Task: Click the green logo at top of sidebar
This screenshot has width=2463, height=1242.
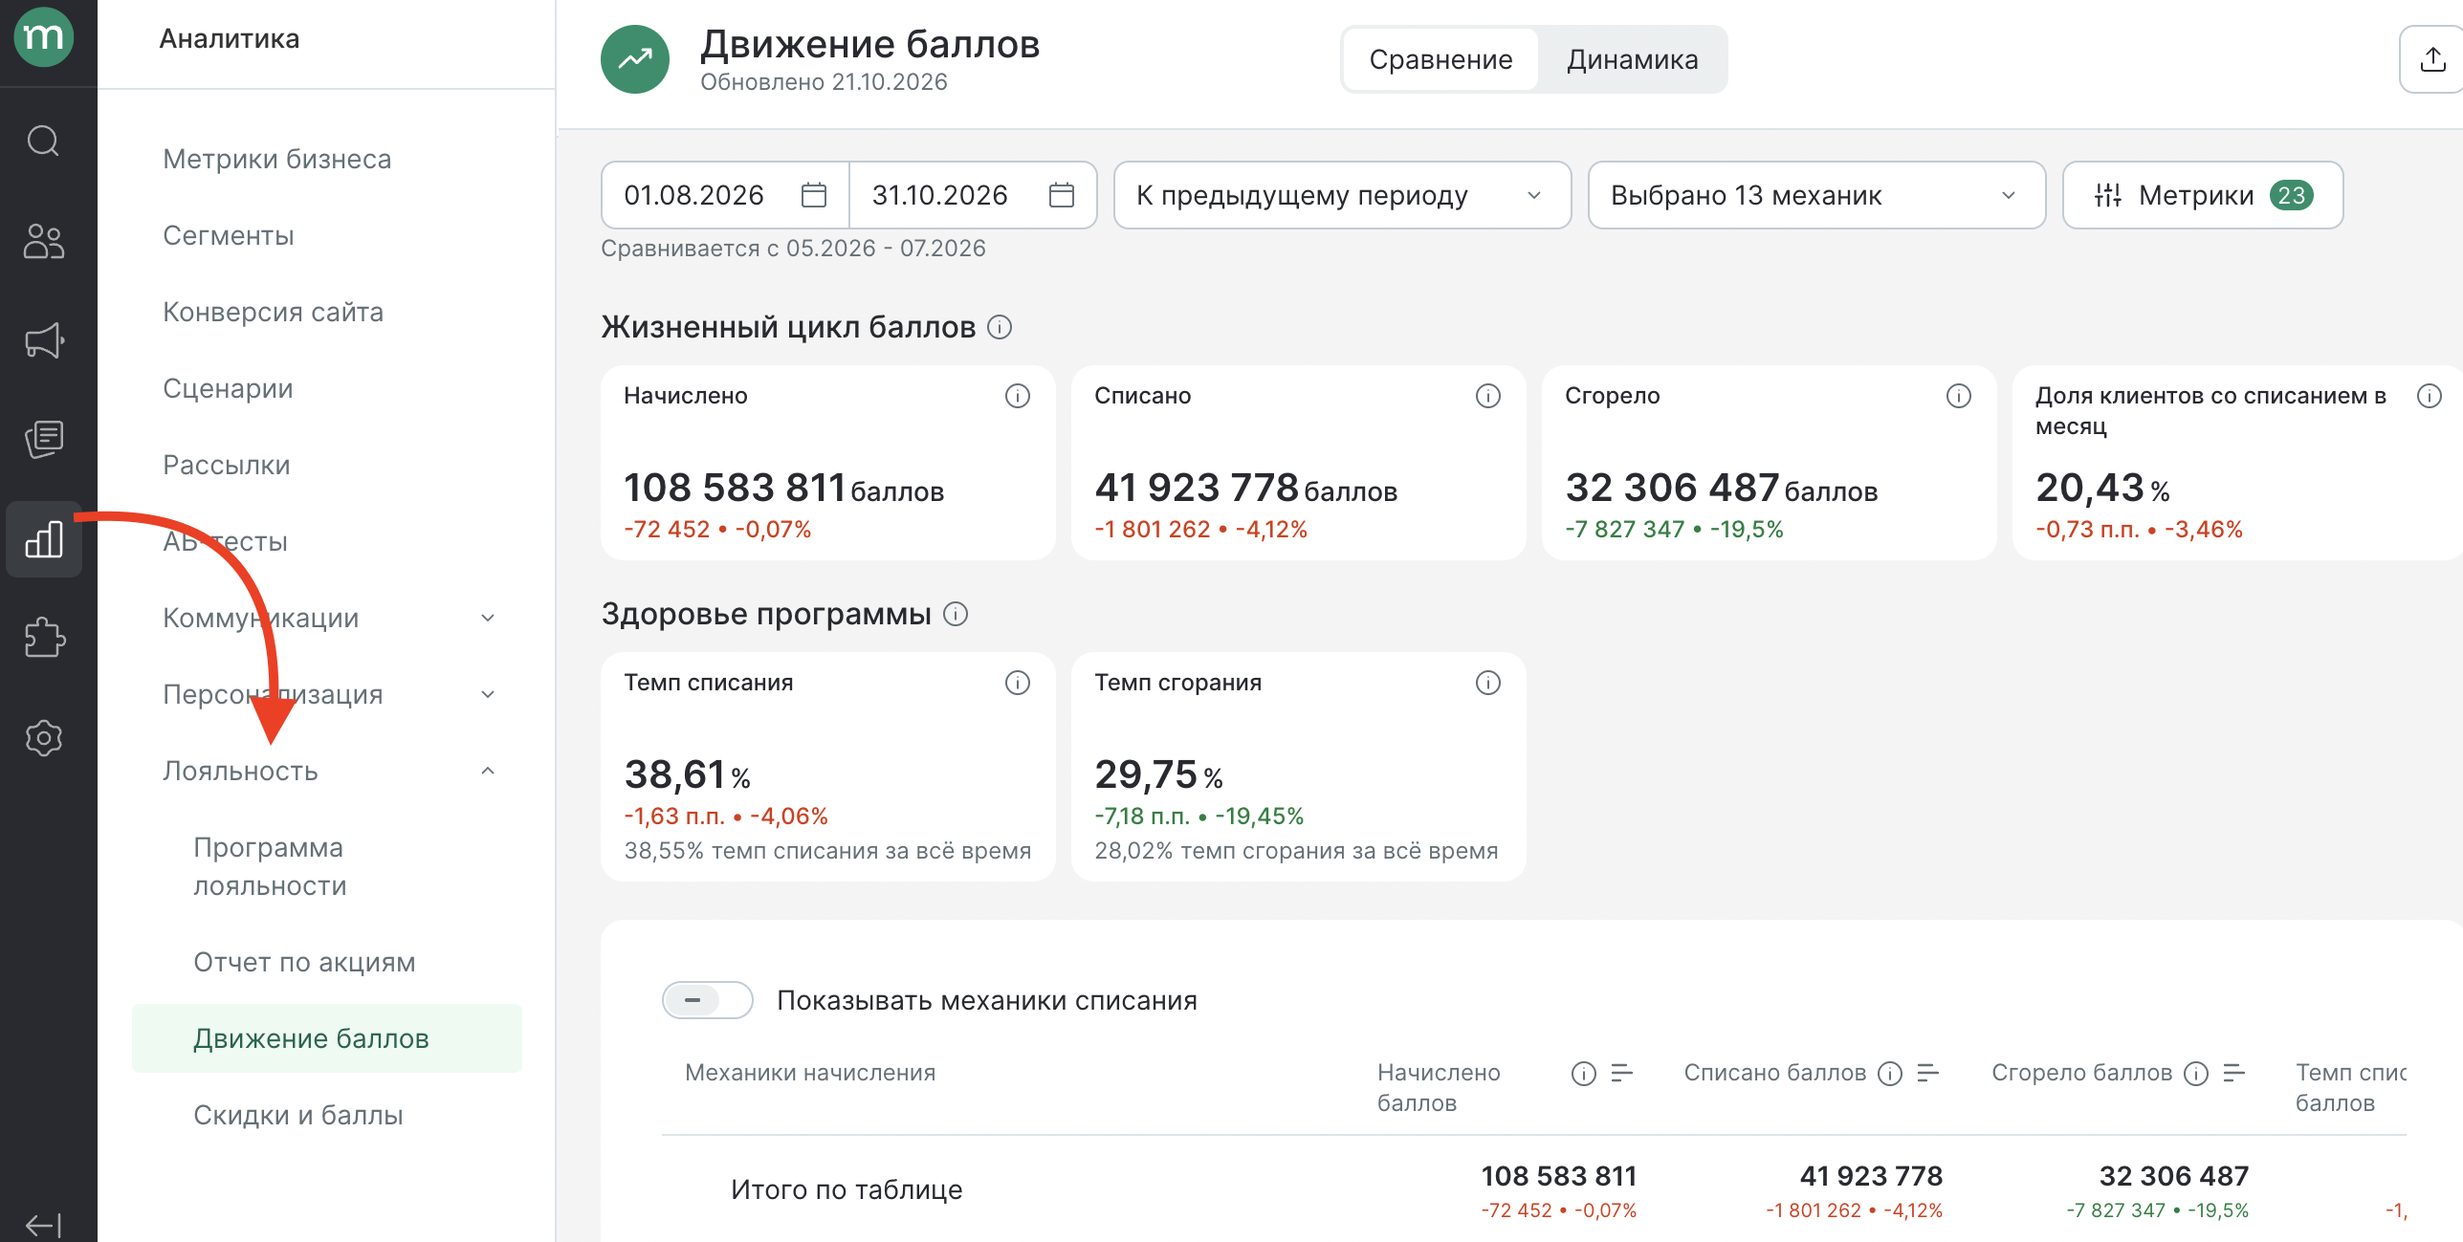Action: pos(43,38)
